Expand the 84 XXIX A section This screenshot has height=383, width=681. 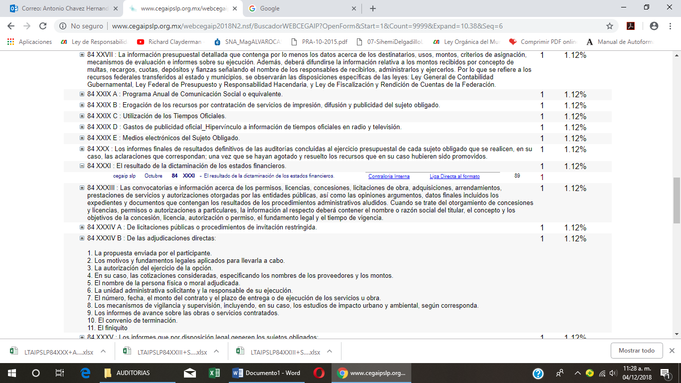click(x=82, y=94)
